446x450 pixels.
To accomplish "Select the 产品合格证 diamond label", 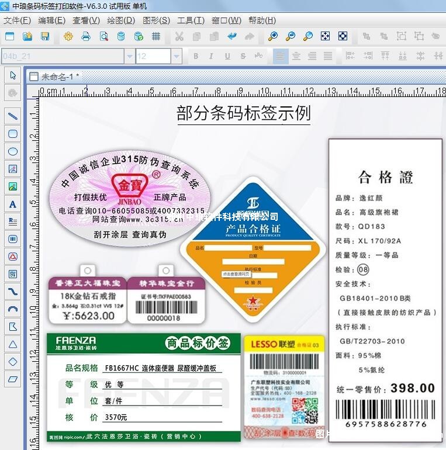I will pyautogui.click(x=253, y=249).
